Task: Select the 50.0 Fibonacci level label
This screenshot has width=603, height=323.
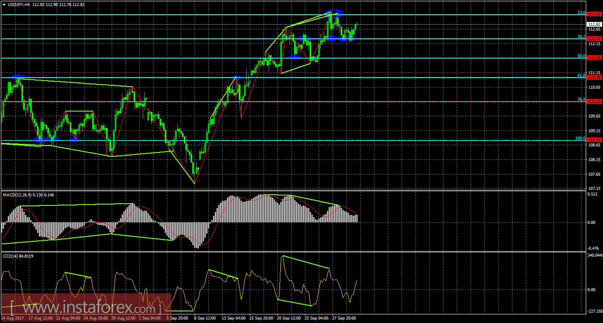Action: click(581, 56)
